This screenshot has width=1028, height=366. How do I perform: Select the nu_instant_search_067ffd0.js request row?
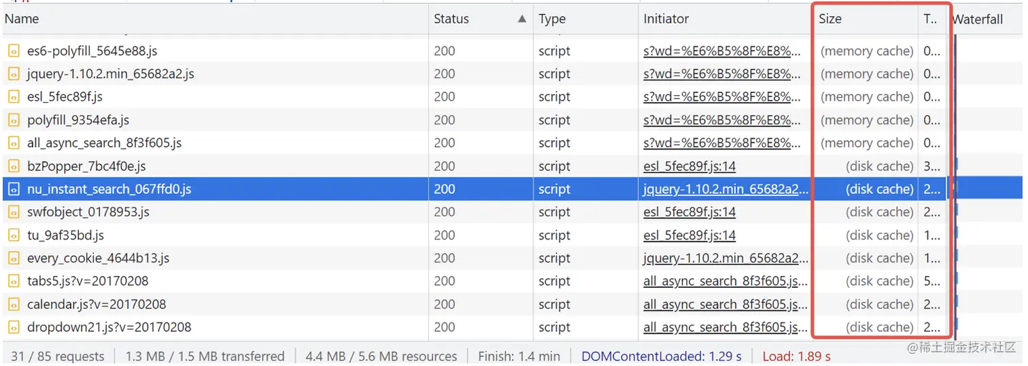[109, 189]
